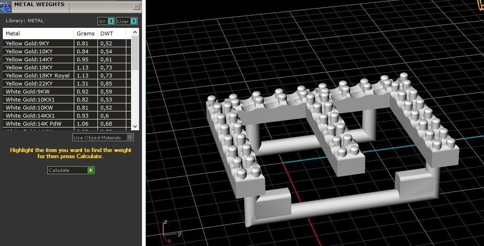Select the White Gold:10KW row
This screenshot has height=246, width=484.
[x=67, y=108]
